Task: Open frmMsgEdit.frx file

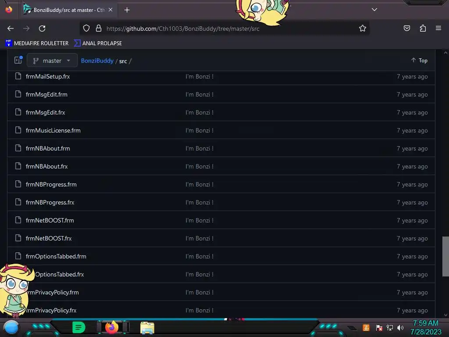Action: click(46, 113)
